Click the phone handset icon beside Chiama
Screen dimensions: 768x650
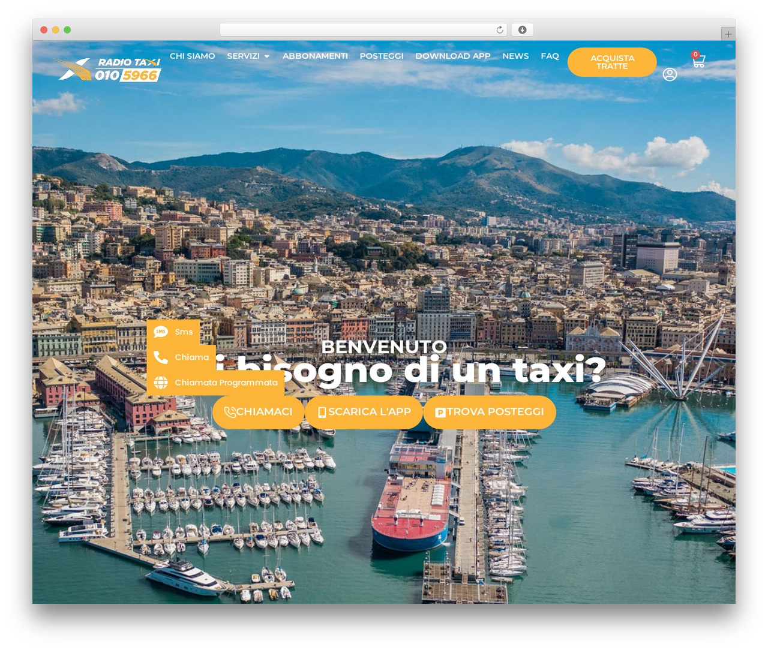[161, 357]
